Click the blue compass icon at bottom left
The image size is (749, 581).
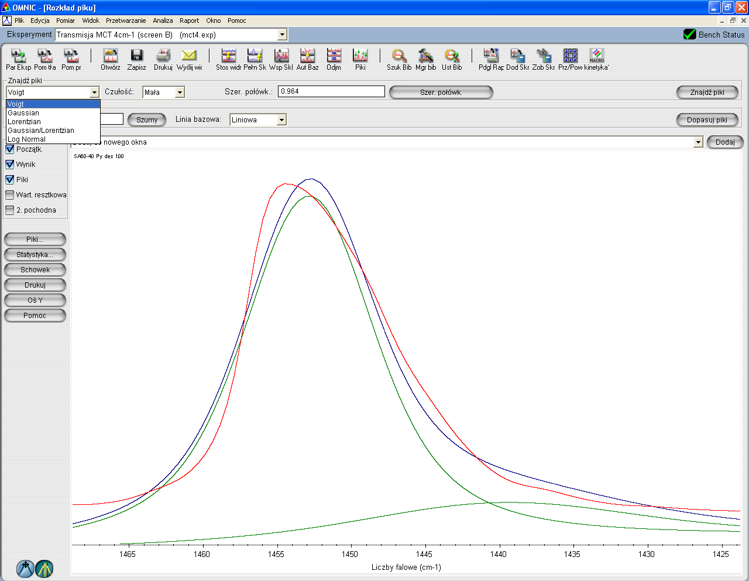click(x=25, y=569)
